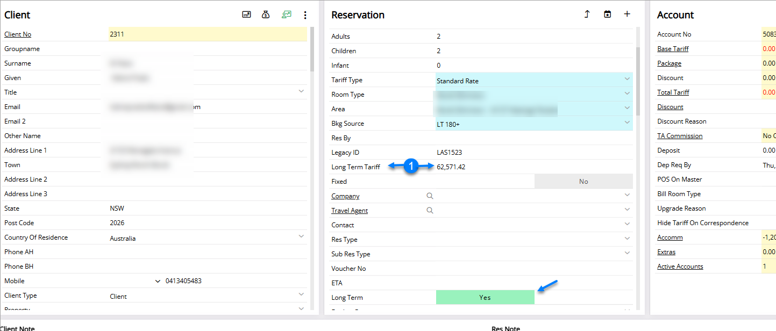
Task: Click the Reservation panel vertical scrollbar
Action: pyautogui.click(x=638, y=81)
